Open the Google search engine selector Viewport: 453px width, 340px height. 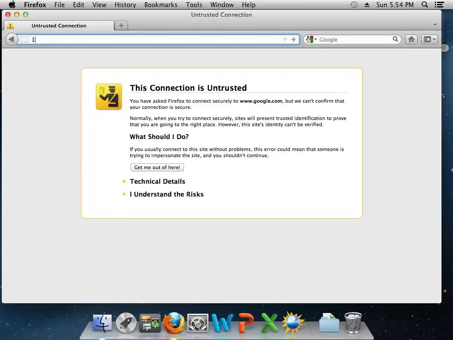click(x=311, y=39)
